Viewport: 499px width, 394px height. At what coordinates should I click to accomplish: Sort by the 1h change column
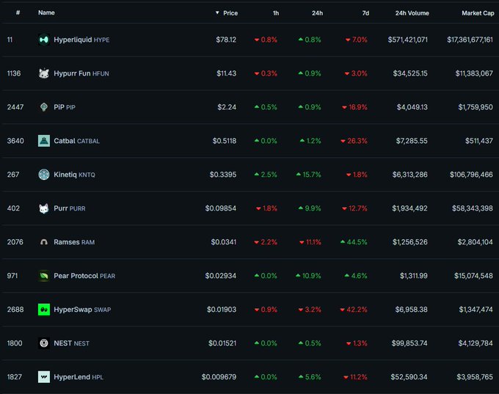pos(276,13)
